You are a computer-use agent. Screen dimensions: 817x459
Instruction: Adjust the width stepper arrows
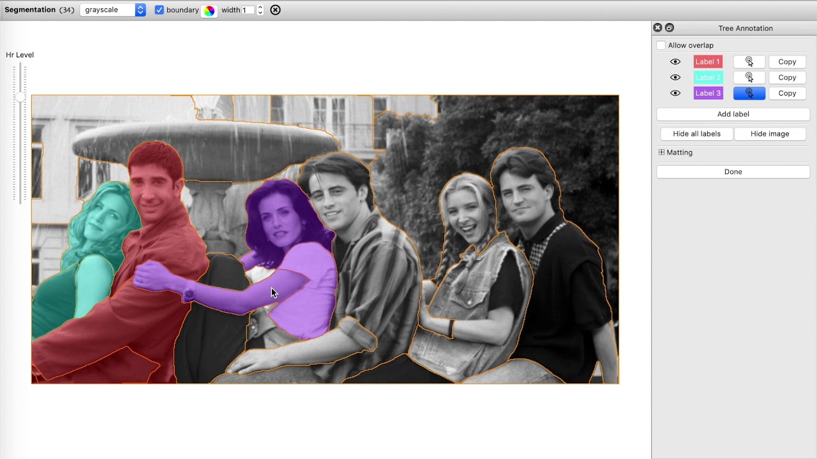pyautogui.click(x=260, y=10)
